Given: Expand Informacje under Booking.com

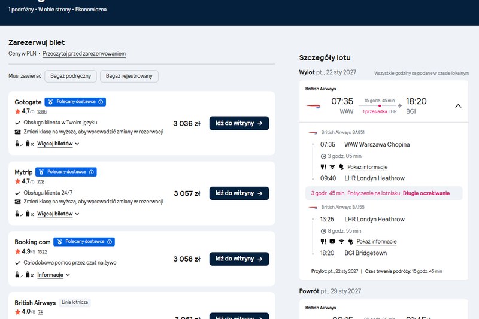Looking at the screenshot, I should coord(53,275).
